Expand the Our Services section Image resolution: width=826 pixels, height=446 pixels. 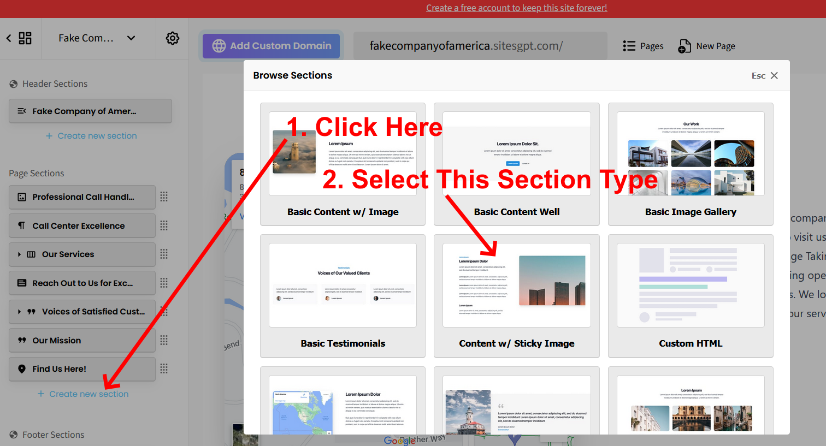tap(20, 254)
